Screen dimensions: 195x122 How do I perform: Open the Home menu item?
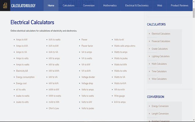51,5
